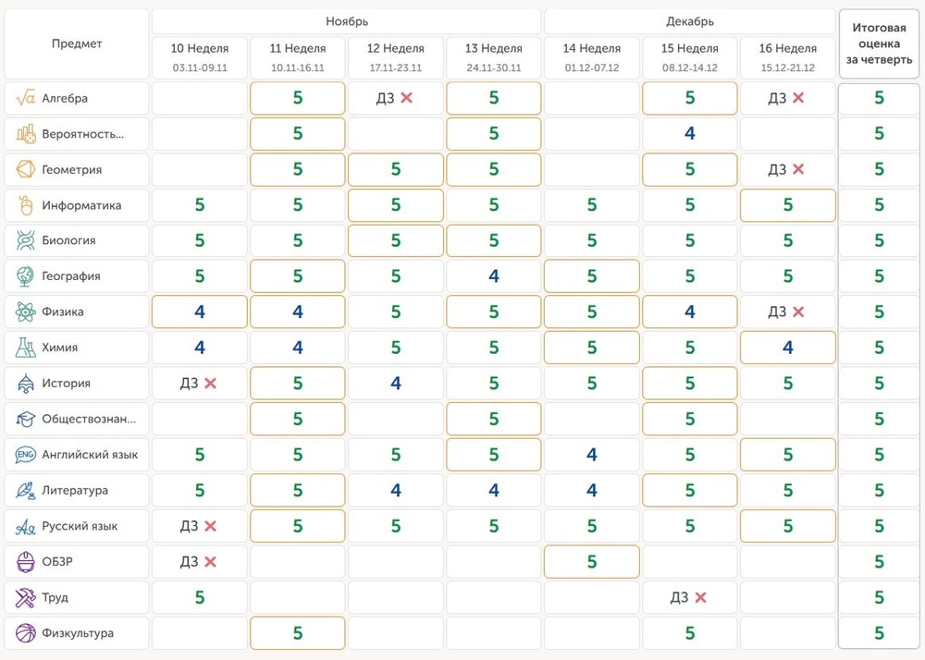This screenshot has width=925, height=660.
Task: Click the Физкультура basketball icon
Action: (x=25, y=633)
